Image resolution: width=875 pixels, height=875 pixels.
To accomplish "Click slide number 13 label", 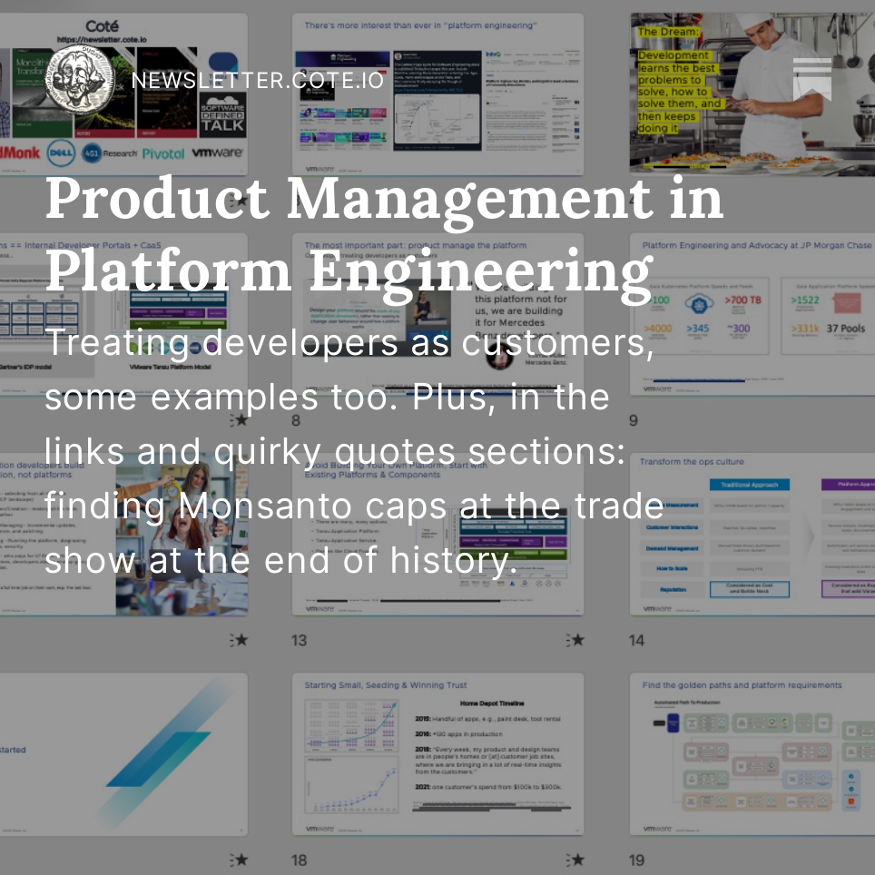I will pos(300,640).
